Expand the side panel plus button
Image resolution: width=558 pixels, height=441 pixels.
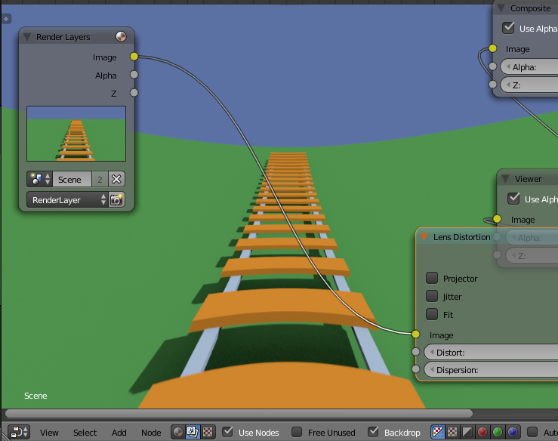(x=6, y=19)
